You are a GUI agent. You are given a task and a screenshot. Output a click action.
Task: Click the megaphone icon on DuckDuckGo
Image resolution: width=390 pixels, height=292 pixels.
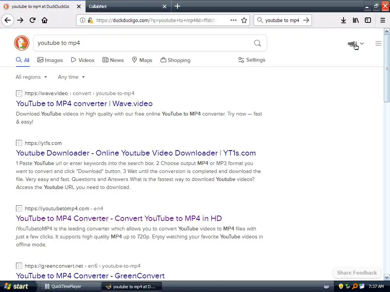point(352,44)
